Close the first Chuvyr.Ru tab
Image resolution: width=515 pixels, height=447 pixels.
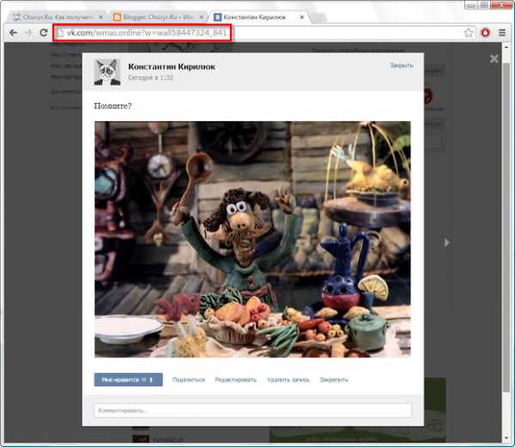[x=100, y=17]
